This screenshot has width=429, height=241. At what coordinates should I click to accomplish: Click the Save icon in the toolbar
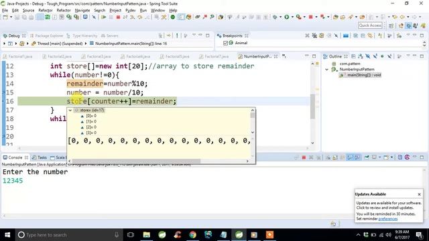click(x=17, y=17)
